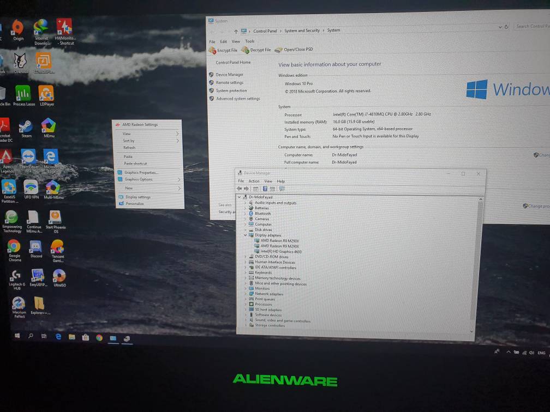Click the Windows Start button on taskbar

coord(17,336)
